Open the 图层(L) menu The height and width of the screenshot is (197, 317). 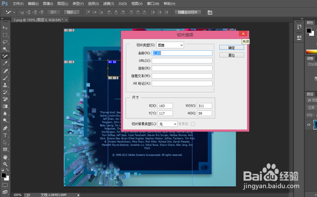coord(63,3)
